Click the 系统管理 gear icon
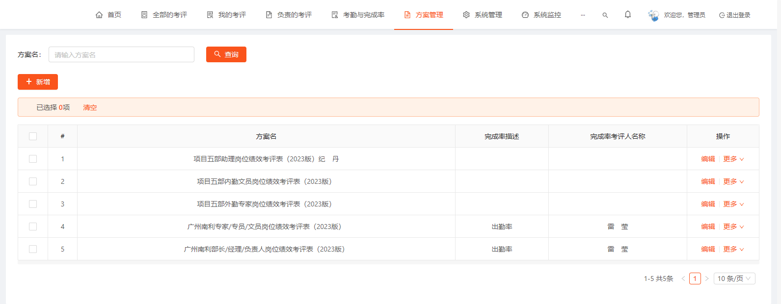This screenshot has width=781, height=304. [x=466, y=15]
